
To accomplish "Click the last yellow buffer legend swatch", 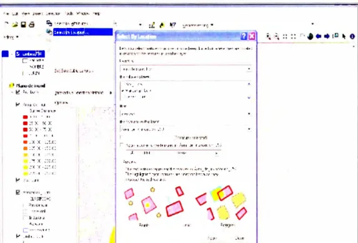I will click(26, 173).
